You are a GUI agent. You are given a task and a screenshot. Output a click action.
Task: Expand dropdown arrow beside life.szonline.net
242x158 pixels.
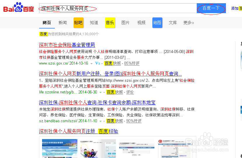point(101,92)
